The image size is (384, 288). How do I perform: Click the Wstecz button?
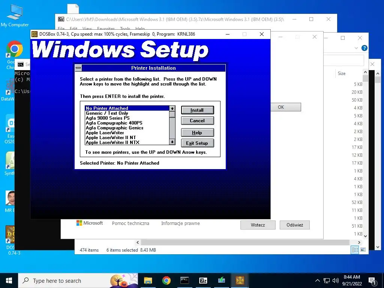258,225
